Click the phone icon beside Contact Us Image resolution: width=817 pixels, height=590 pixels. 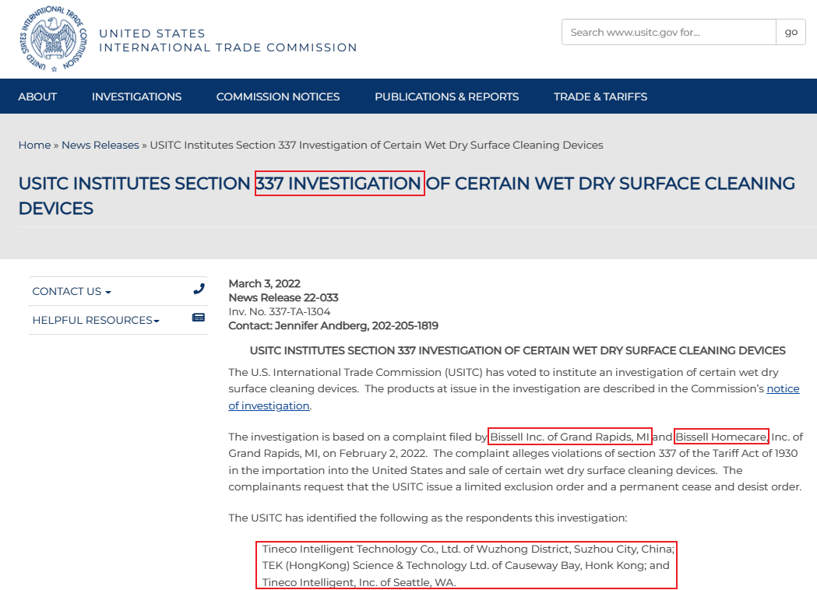199,289
